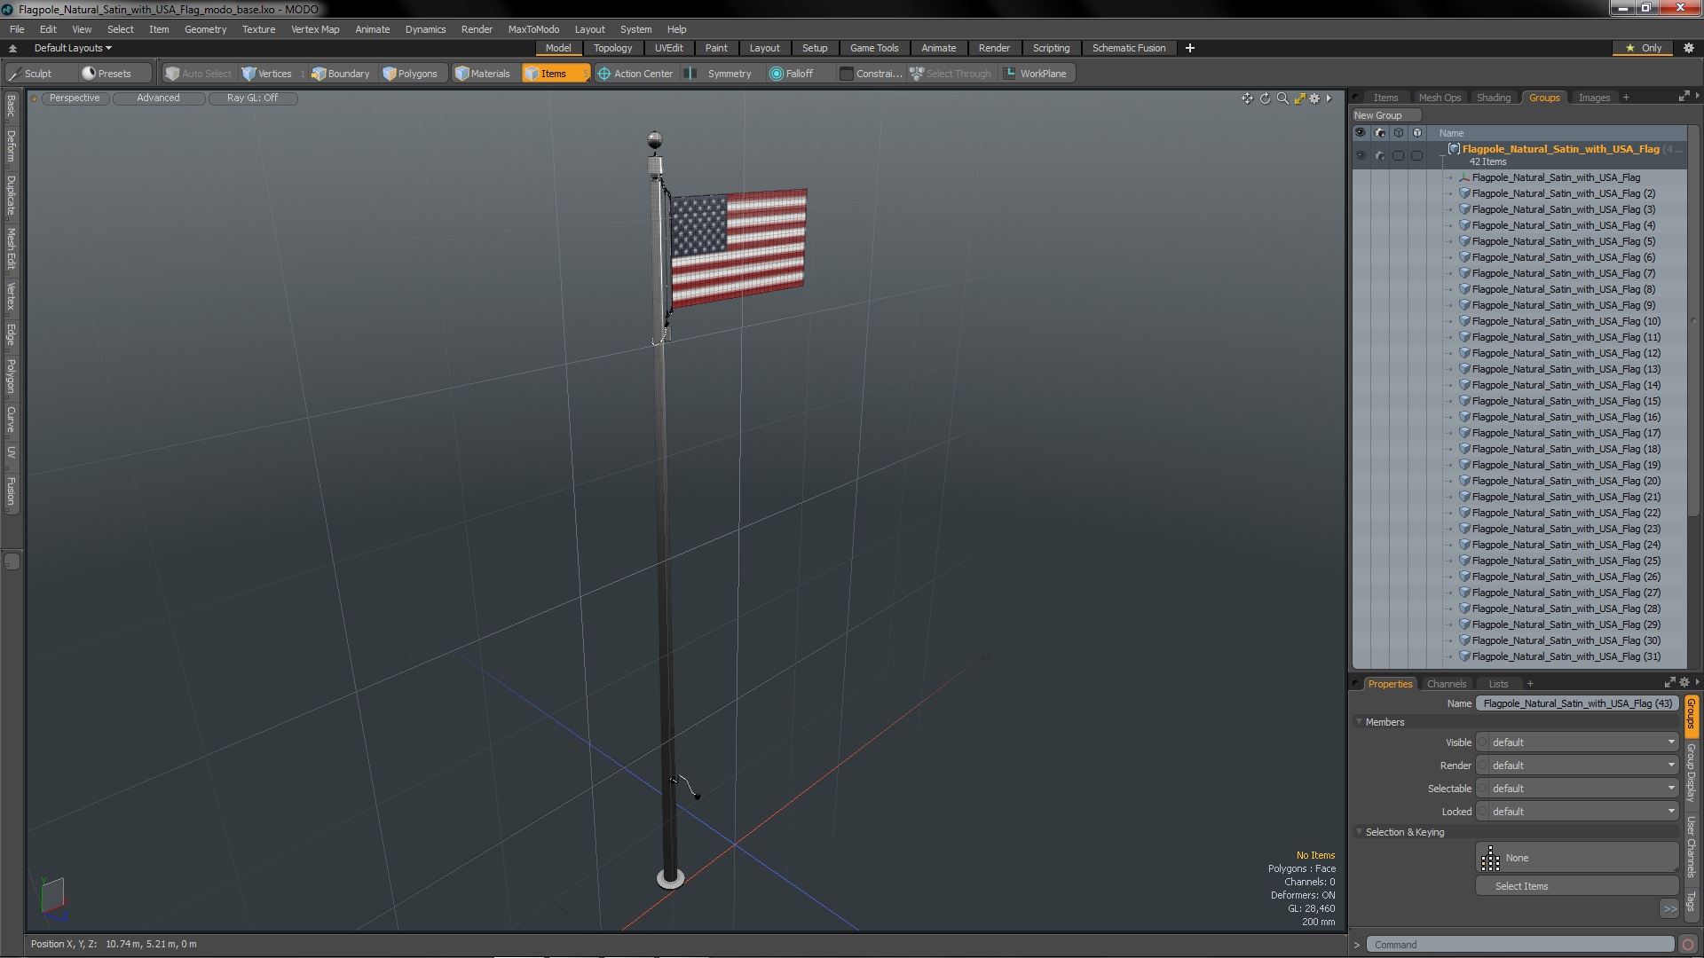
Task: Click the viewport rotate icon
Action: (1265, 98)
